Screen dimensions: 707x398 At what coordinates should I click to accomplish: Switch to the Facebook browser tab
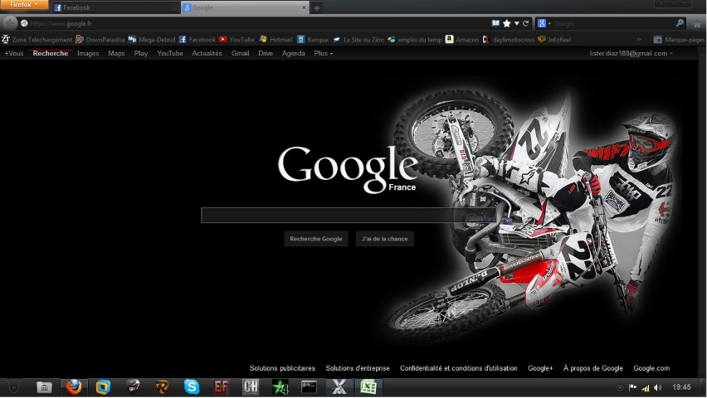[115, 7]
